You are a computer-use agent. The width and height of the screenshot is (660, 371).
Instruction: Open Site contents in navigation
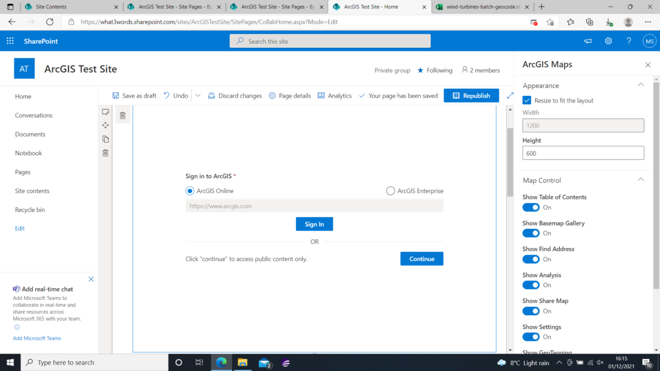coord(32,191)
